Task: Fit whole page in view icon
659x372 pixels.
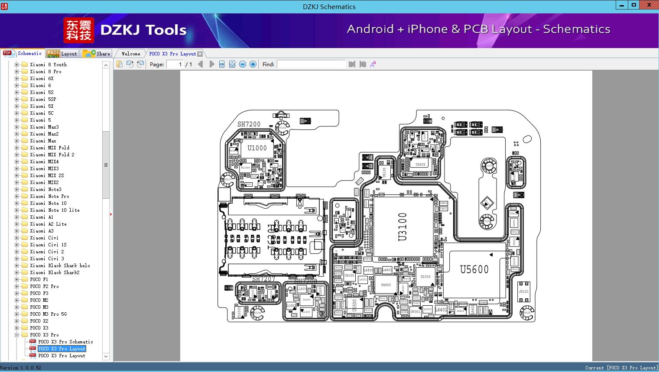Action: [x=232, y=64]
